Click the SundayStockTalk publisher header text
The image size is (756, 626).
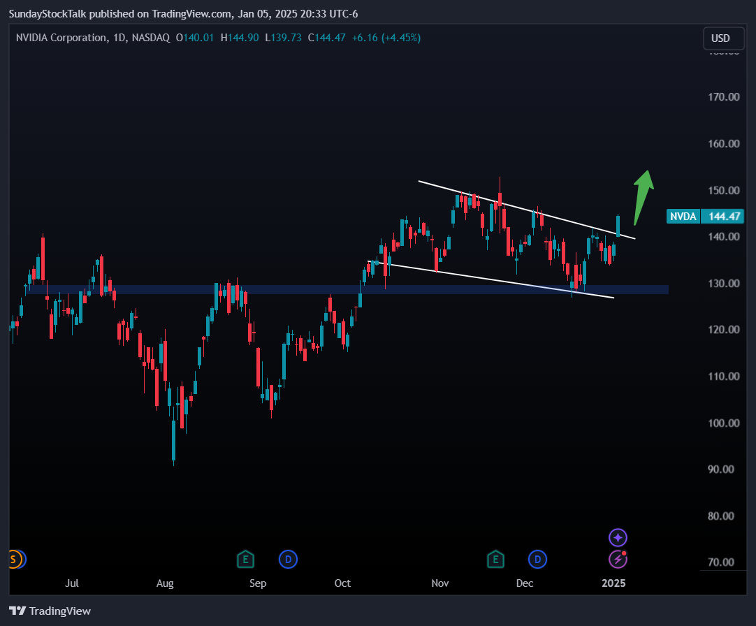(183, 13)
